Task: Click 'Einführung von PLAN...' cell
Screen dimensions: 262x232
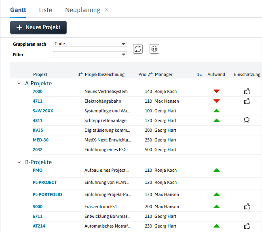Action: coord(107,182)
